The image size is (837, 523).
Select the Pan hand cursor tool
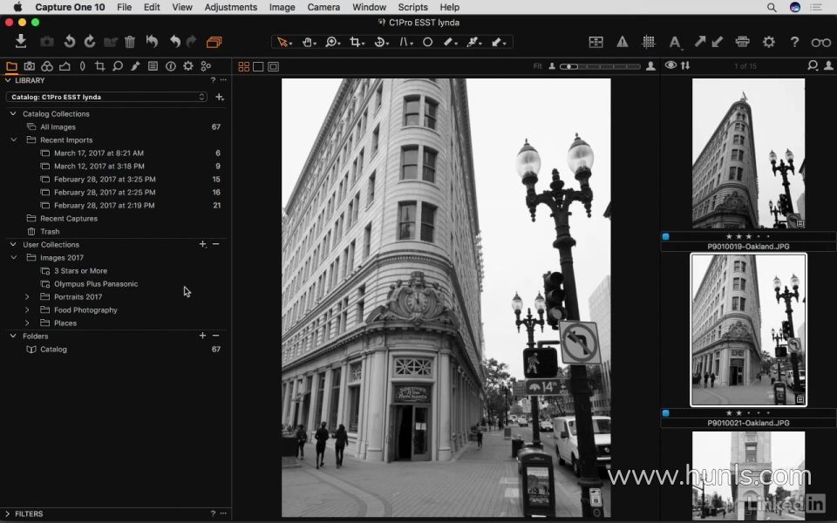[308, 41]
